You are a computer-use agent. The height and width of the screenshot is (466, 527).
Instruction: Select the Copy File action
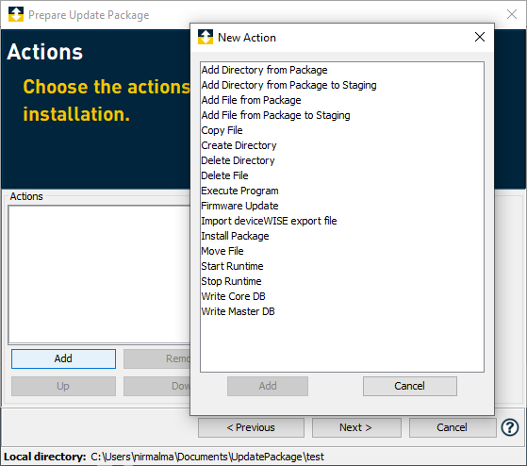(x=222, y=130)
